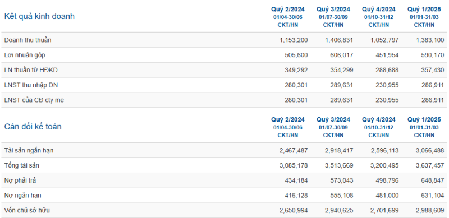Click the LN thuần từ HĐKD row
This screenshot has width=449, height=218.
pyautogui.click(x=224, y=70)
